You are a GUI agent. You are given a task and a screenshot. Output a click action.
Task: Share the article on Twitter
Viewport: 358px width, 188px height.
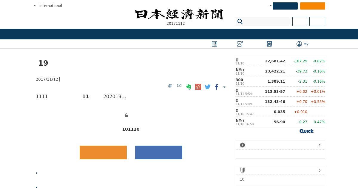coord(208,87)
